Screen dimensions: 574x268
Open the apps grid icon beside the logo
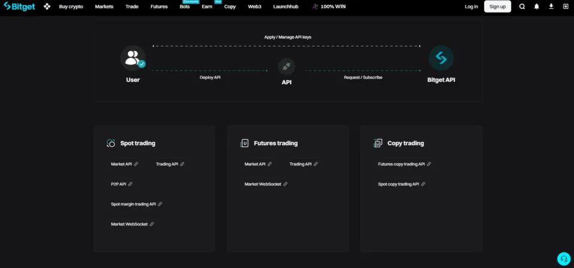[x=47, y=6]
